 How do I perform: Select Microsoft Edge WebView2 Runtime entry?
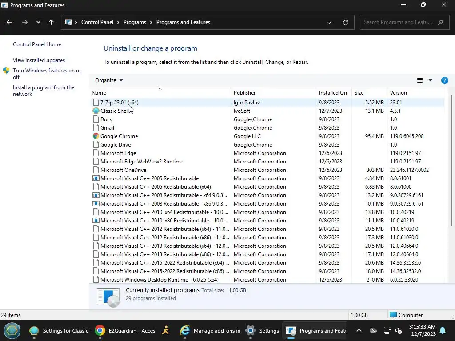click(142, 161)
